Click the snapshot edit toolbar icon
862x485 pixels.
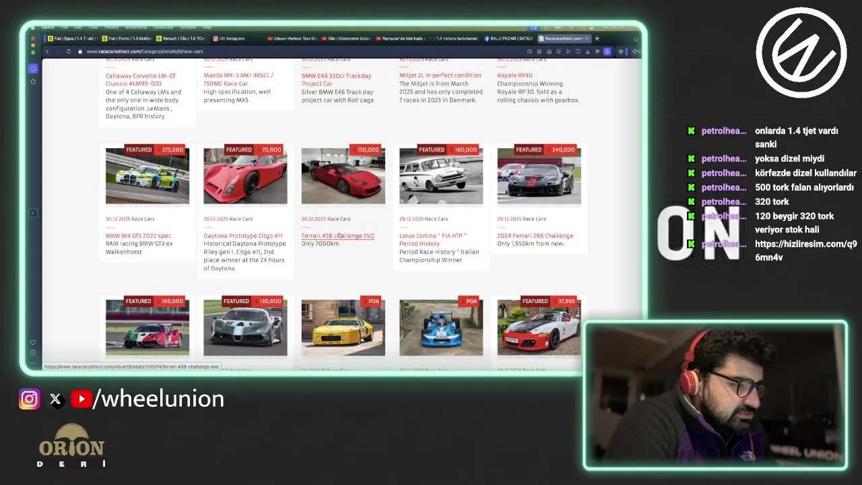pos(539,51)
